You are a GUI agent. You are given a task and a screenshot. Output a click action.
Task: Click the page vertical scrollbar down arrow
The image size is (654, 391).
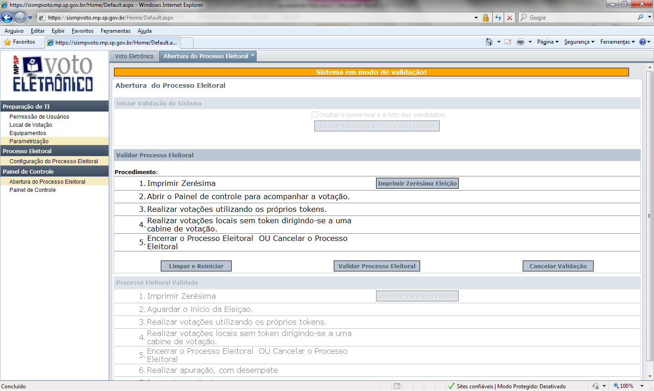(649, 376)
